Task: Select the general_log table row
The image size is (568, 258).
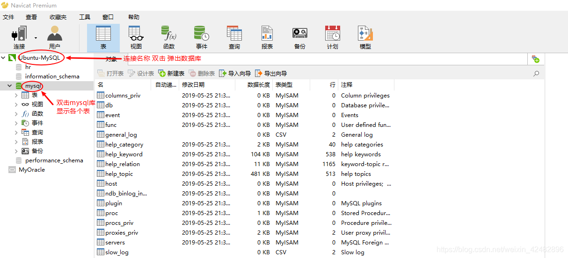Action: point(244,135)
